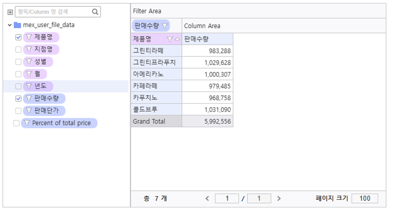Click the Filter Area drop zone

[258, 11]
